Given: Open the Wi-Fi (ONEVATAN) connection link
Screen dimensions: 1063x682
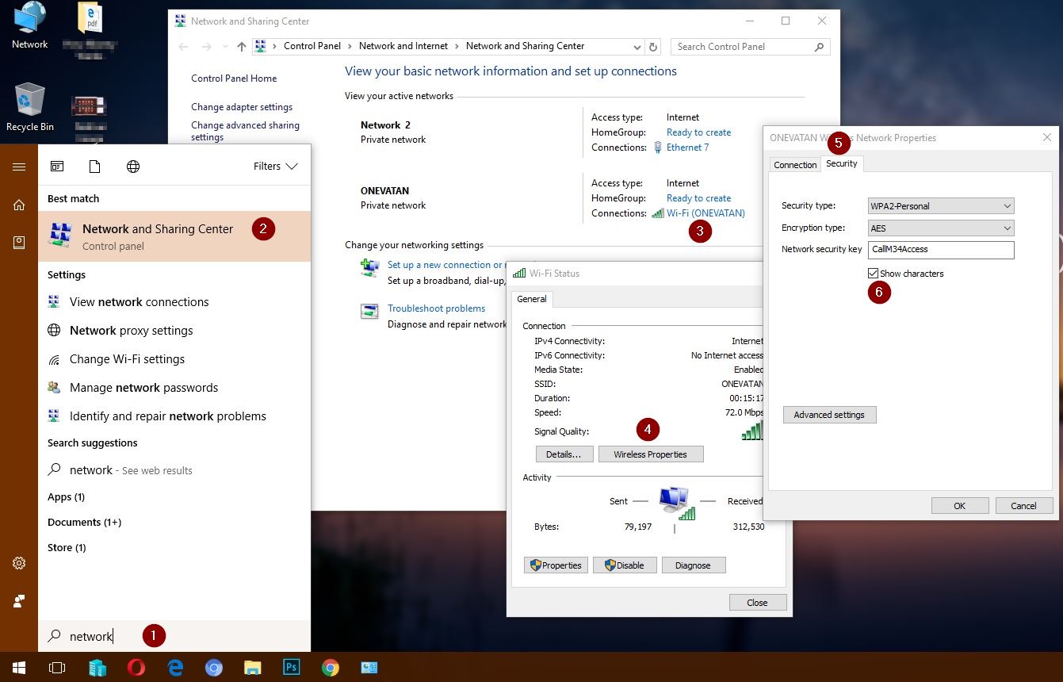Looking at the screenshot, I should [705, 213].
